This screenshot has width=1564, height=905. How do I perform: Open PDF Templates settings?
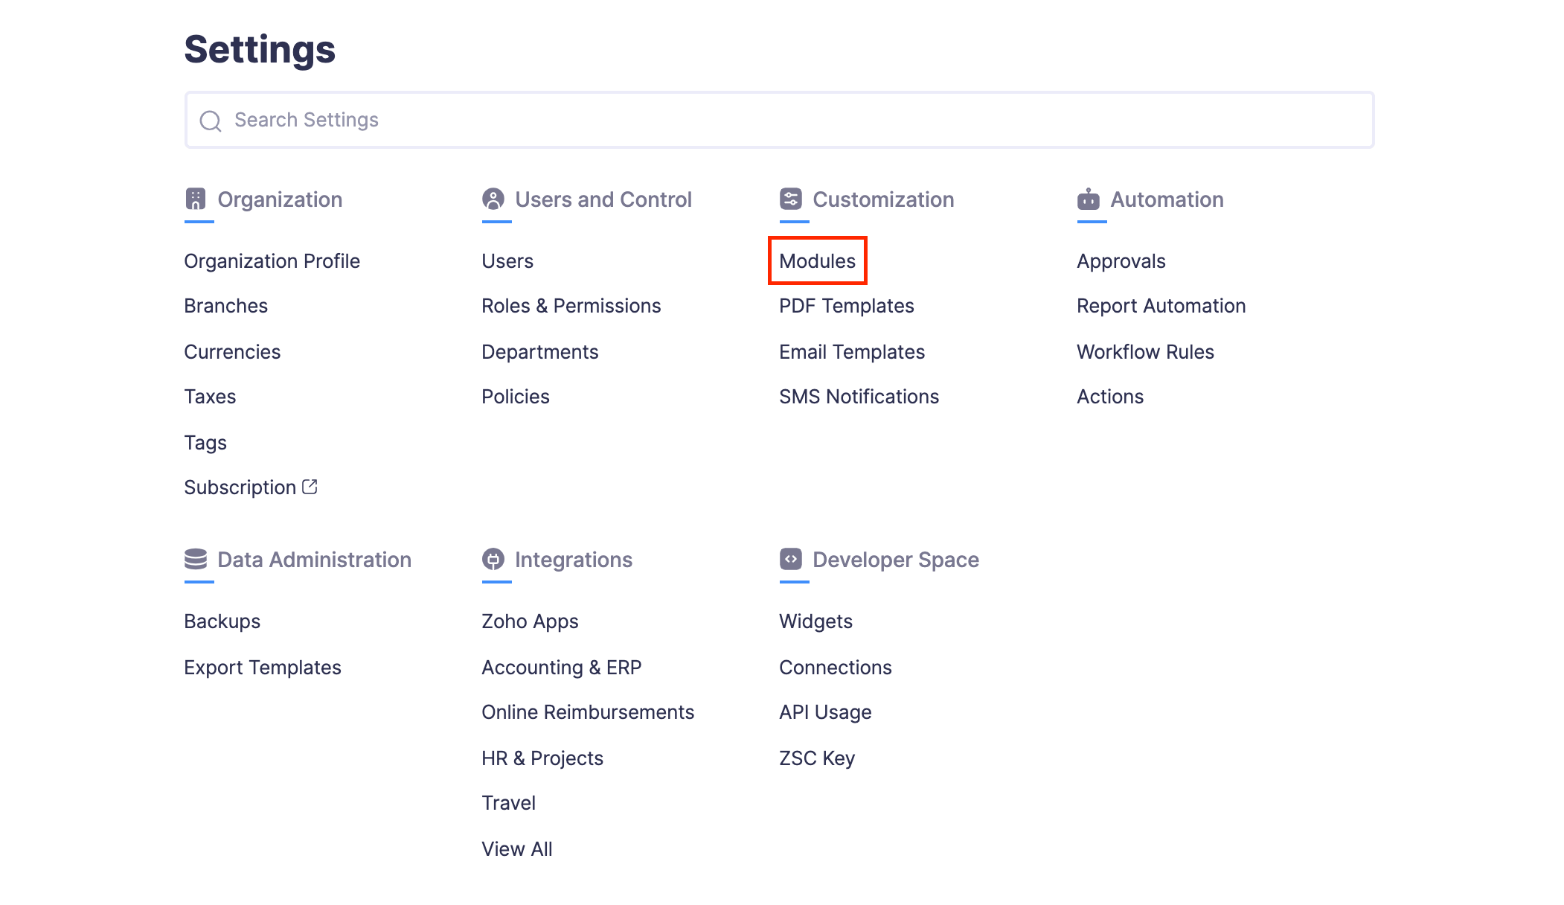pos(846,305)
